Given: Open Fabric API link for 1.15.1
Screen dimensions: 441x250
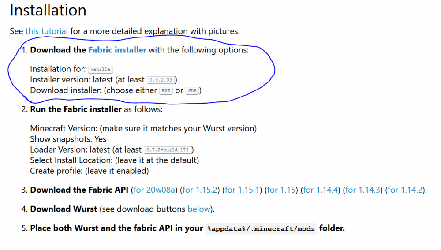Looking at the screenshot, I should pos(243,190).
